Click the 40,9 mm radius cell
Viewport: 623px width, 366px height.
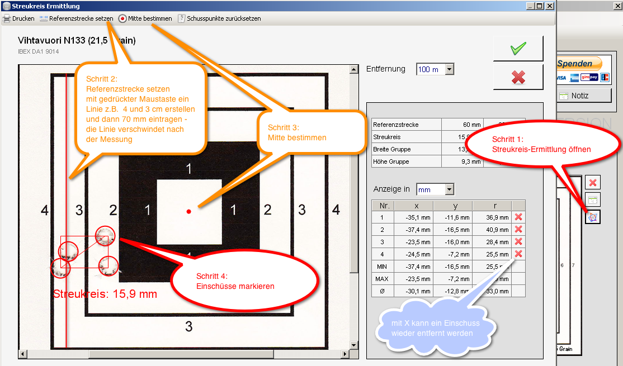tap(492, 230)
